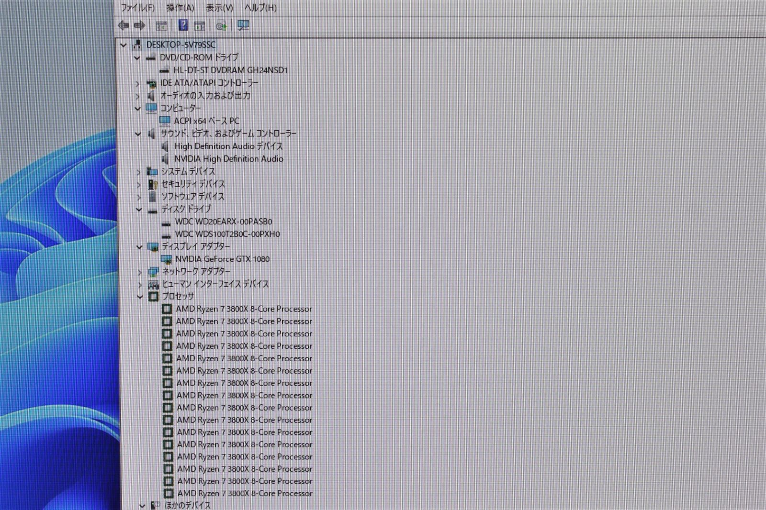This screenshot has width=766, height=510.
Task: Open the ファイル(F) menu
Action: click(x=138, y=8)
